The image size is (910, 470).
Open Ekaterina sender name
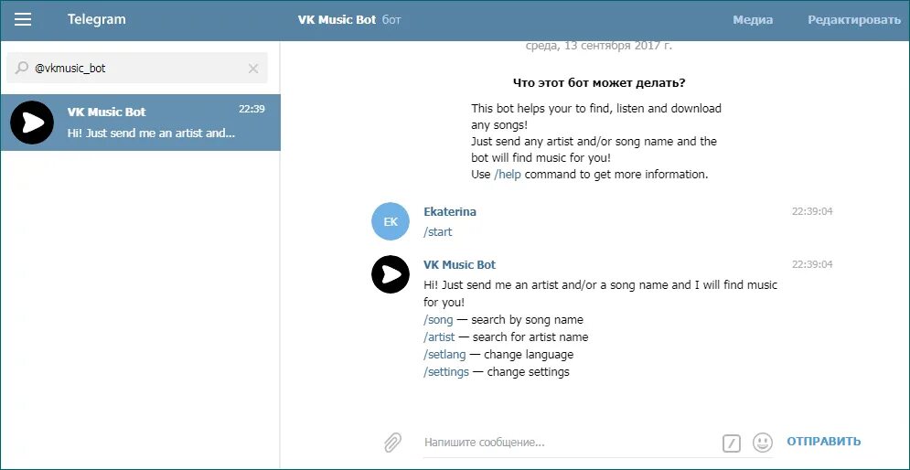450,212
